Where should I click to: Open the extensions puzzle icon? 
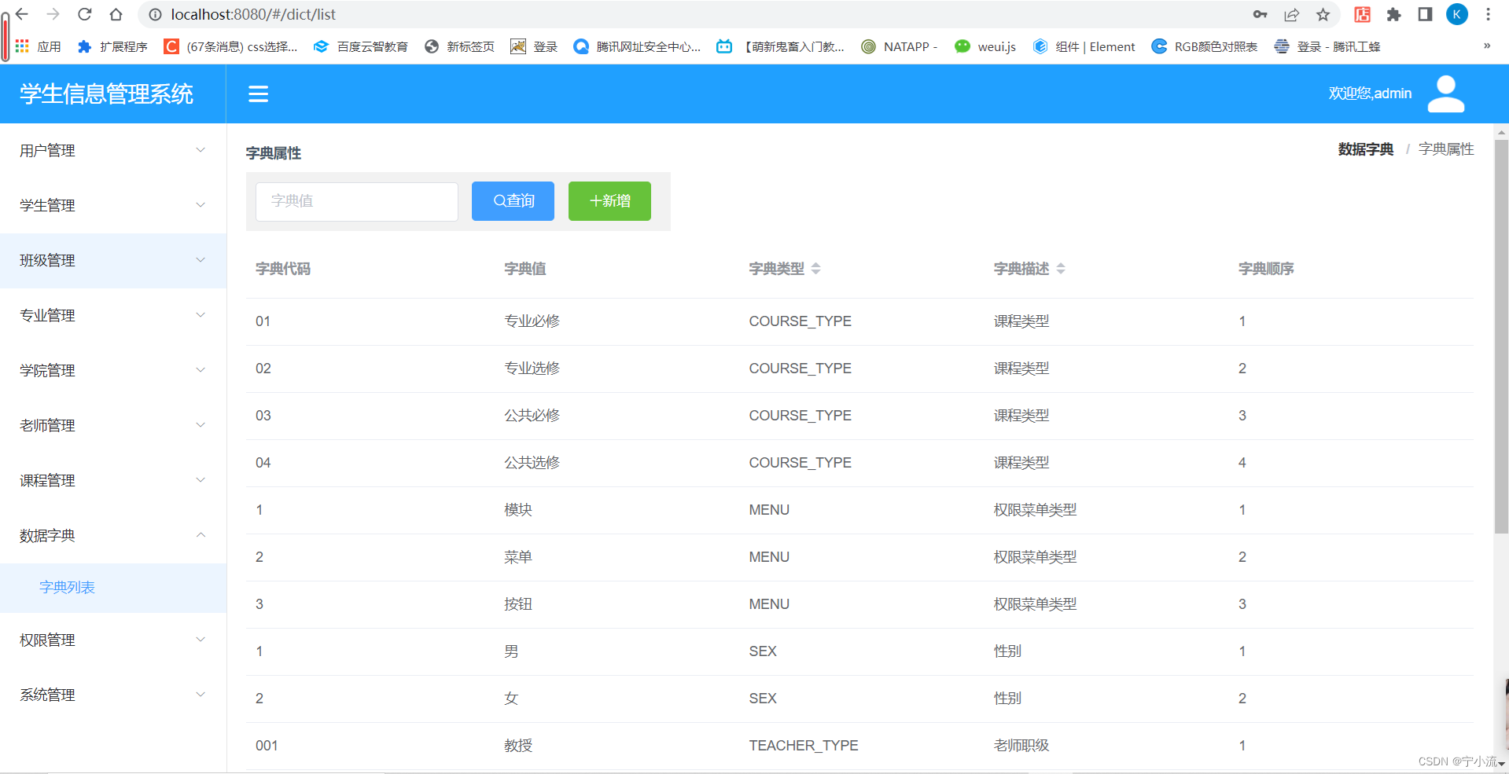click(x=1394, y=14)
